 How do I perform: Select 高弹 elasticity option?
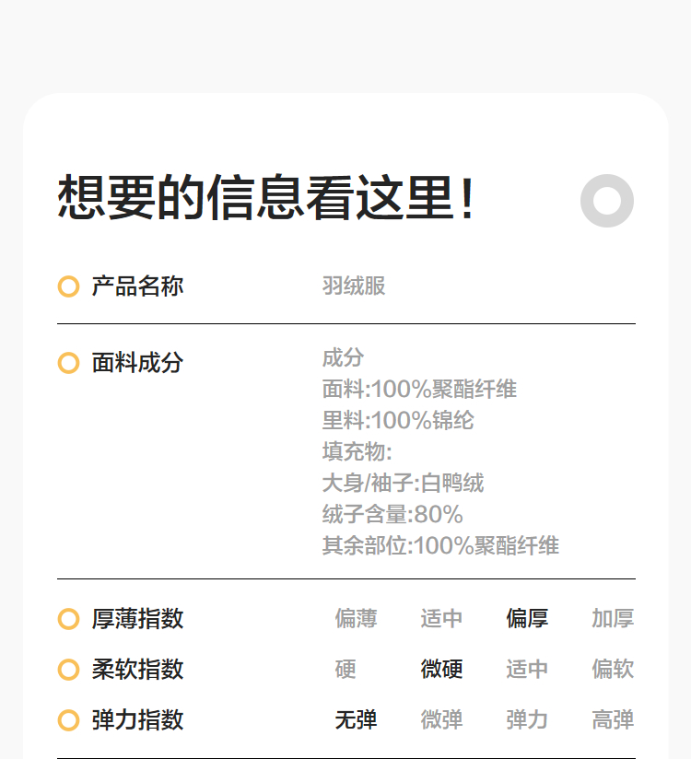pyautogui.click(x=613, y=720)
